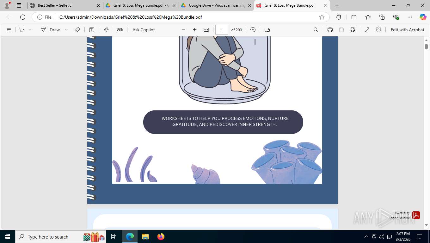This screenshot has height=243, width=430.
Task: Expand the Highlight color options arrow
Action: click(x=30, y=30)
